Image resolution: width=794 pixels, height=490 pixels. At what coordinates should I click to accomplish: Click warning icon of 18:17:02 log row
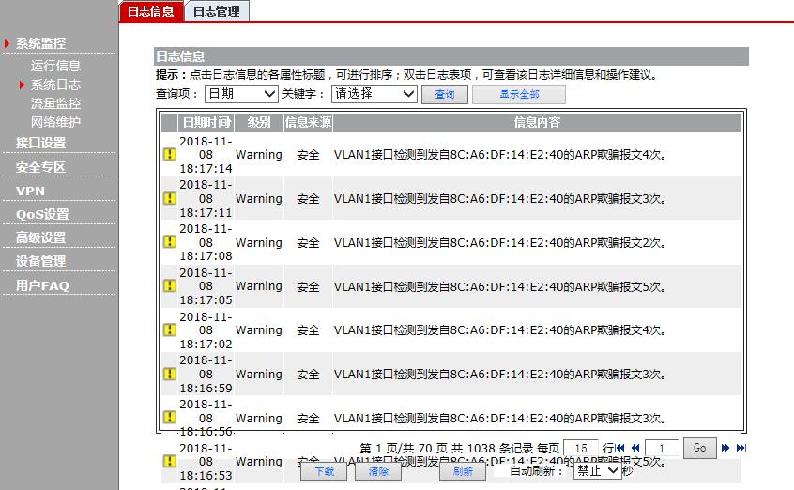(x=170, y=329)
